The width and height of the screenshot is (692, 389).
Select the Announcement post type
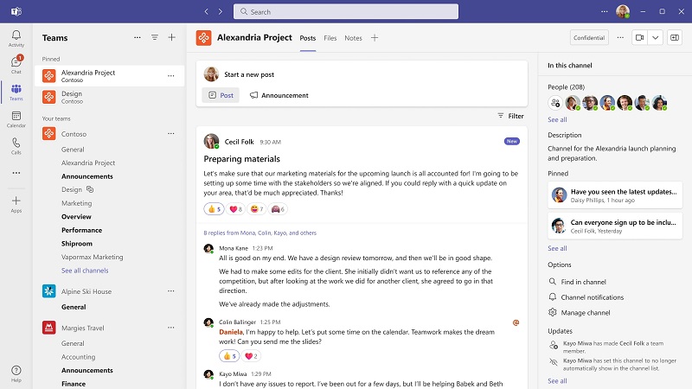tap(279, 95)
